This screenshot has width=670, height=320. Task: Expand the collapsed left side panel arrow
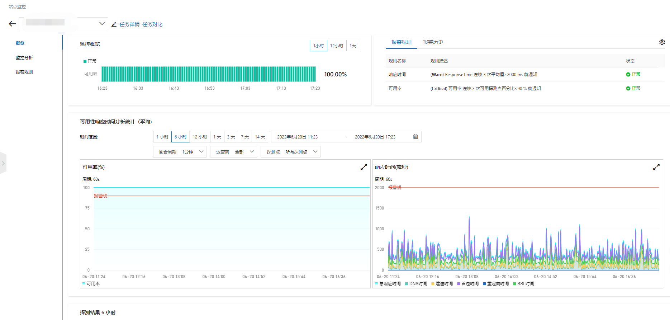pyautogui.click(x=3, y=163)
